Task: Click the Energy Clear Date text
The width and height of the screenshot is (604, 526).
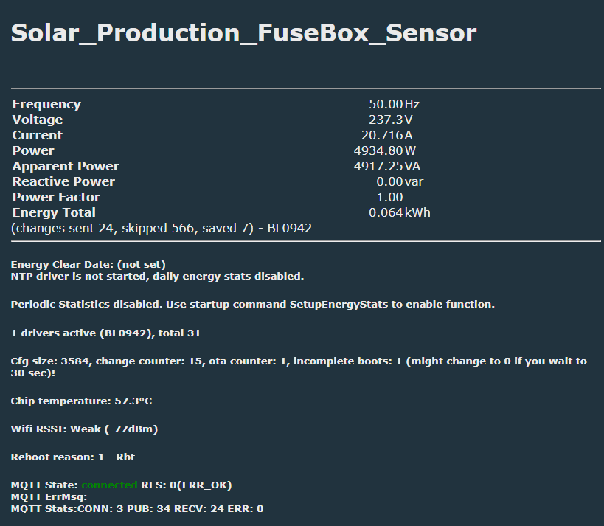Action: point(88,264)
